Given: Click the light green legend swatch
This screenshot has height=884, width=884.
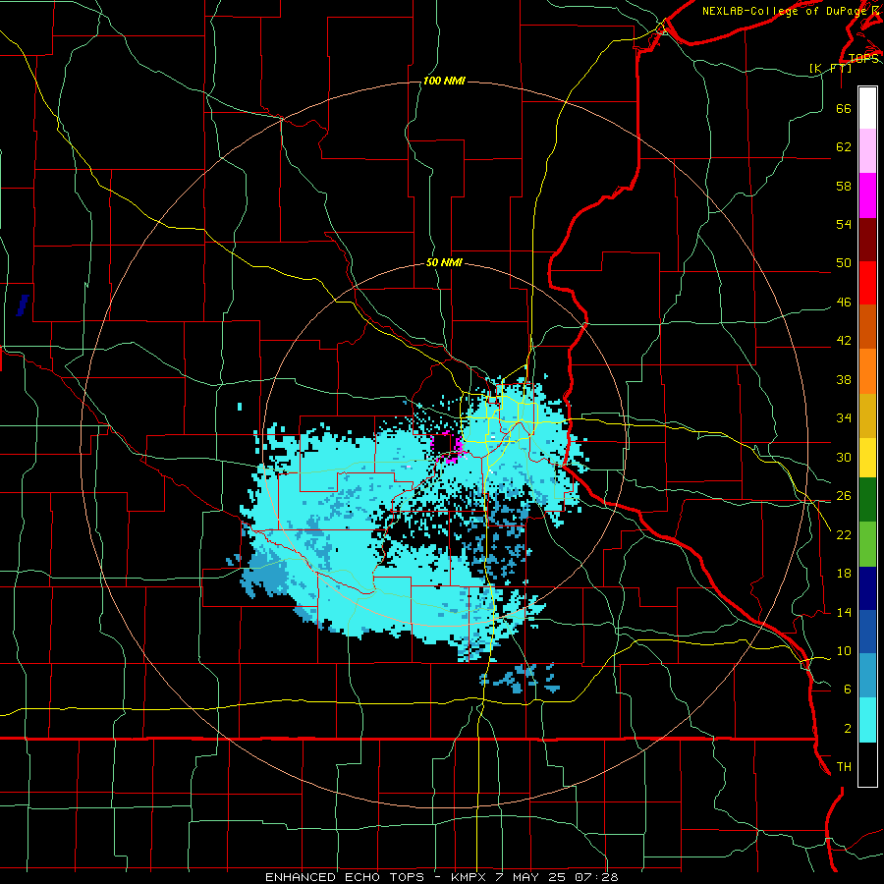Looking at the screenshot, I should click(x=867, y=544).
